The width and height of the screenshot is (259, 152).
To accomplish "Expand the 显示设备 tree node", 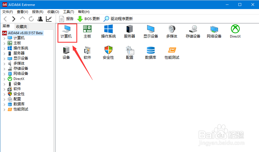I will [x=4, y=58].
